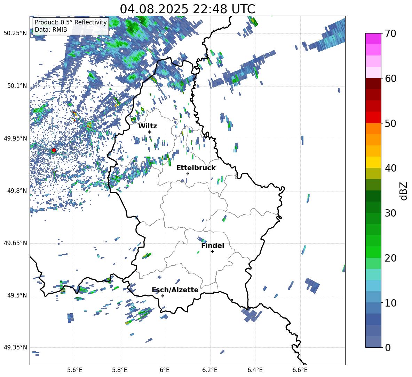This screenshot has height=377, width=412.
Task: Select the Esch/Alzette city label
Action: [175, 290]
